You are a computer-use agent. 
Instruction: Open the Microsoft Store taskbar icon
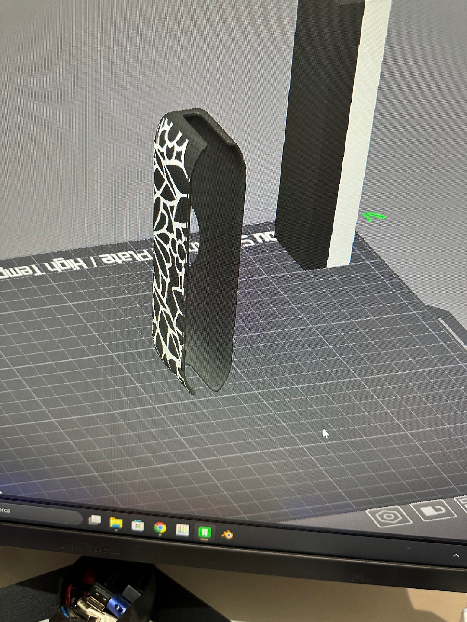pyautogui.click(x=138, y=525)
